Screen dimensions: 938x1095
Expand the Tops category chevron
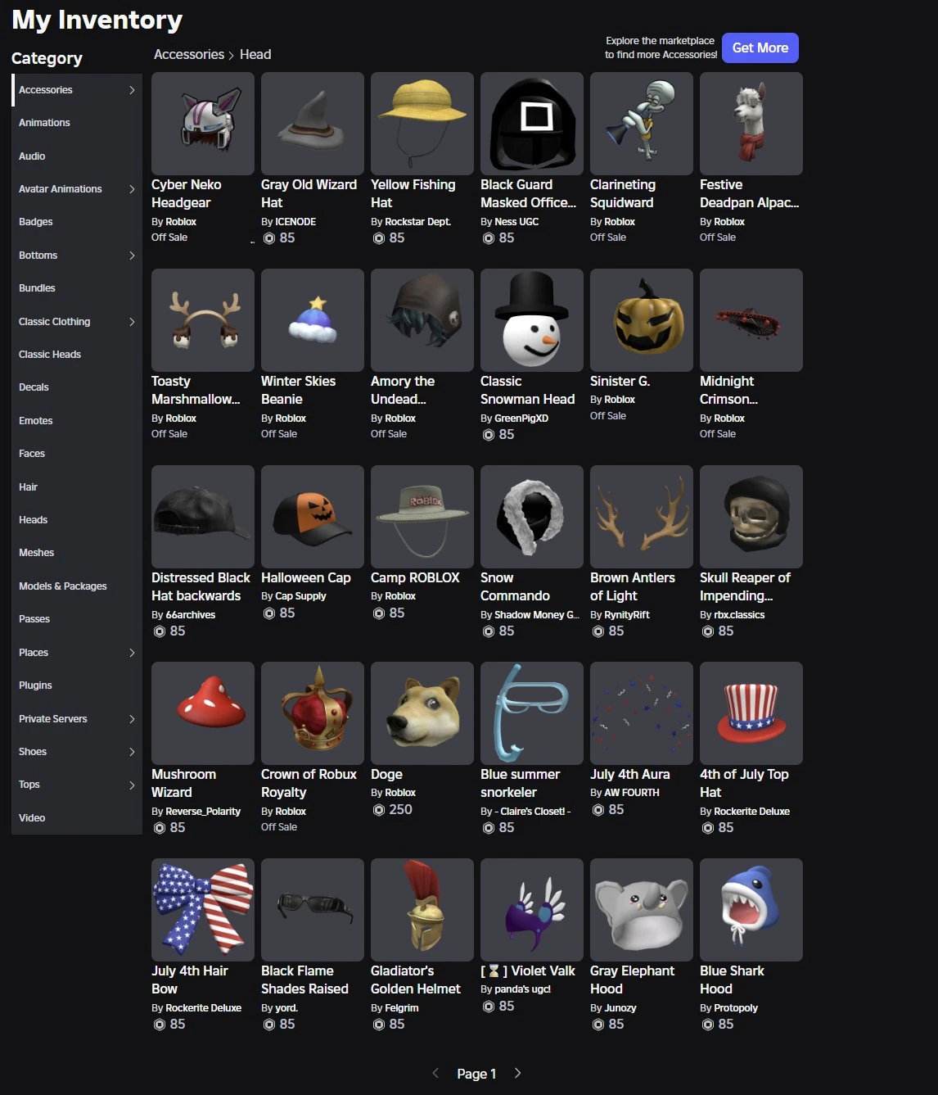(132, 785)
